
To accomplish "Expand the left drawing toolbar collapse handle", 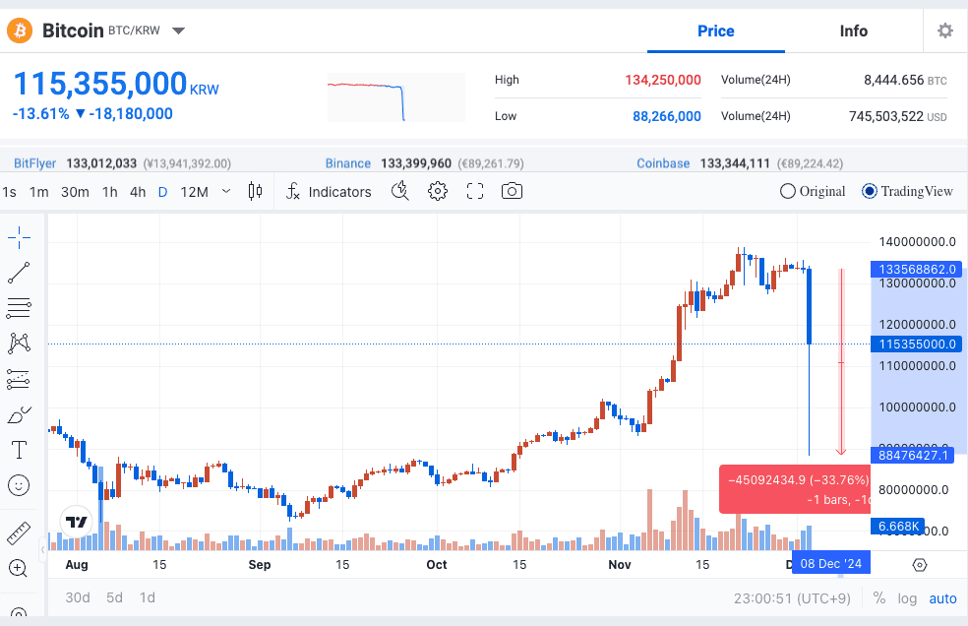I will [42, 549].
